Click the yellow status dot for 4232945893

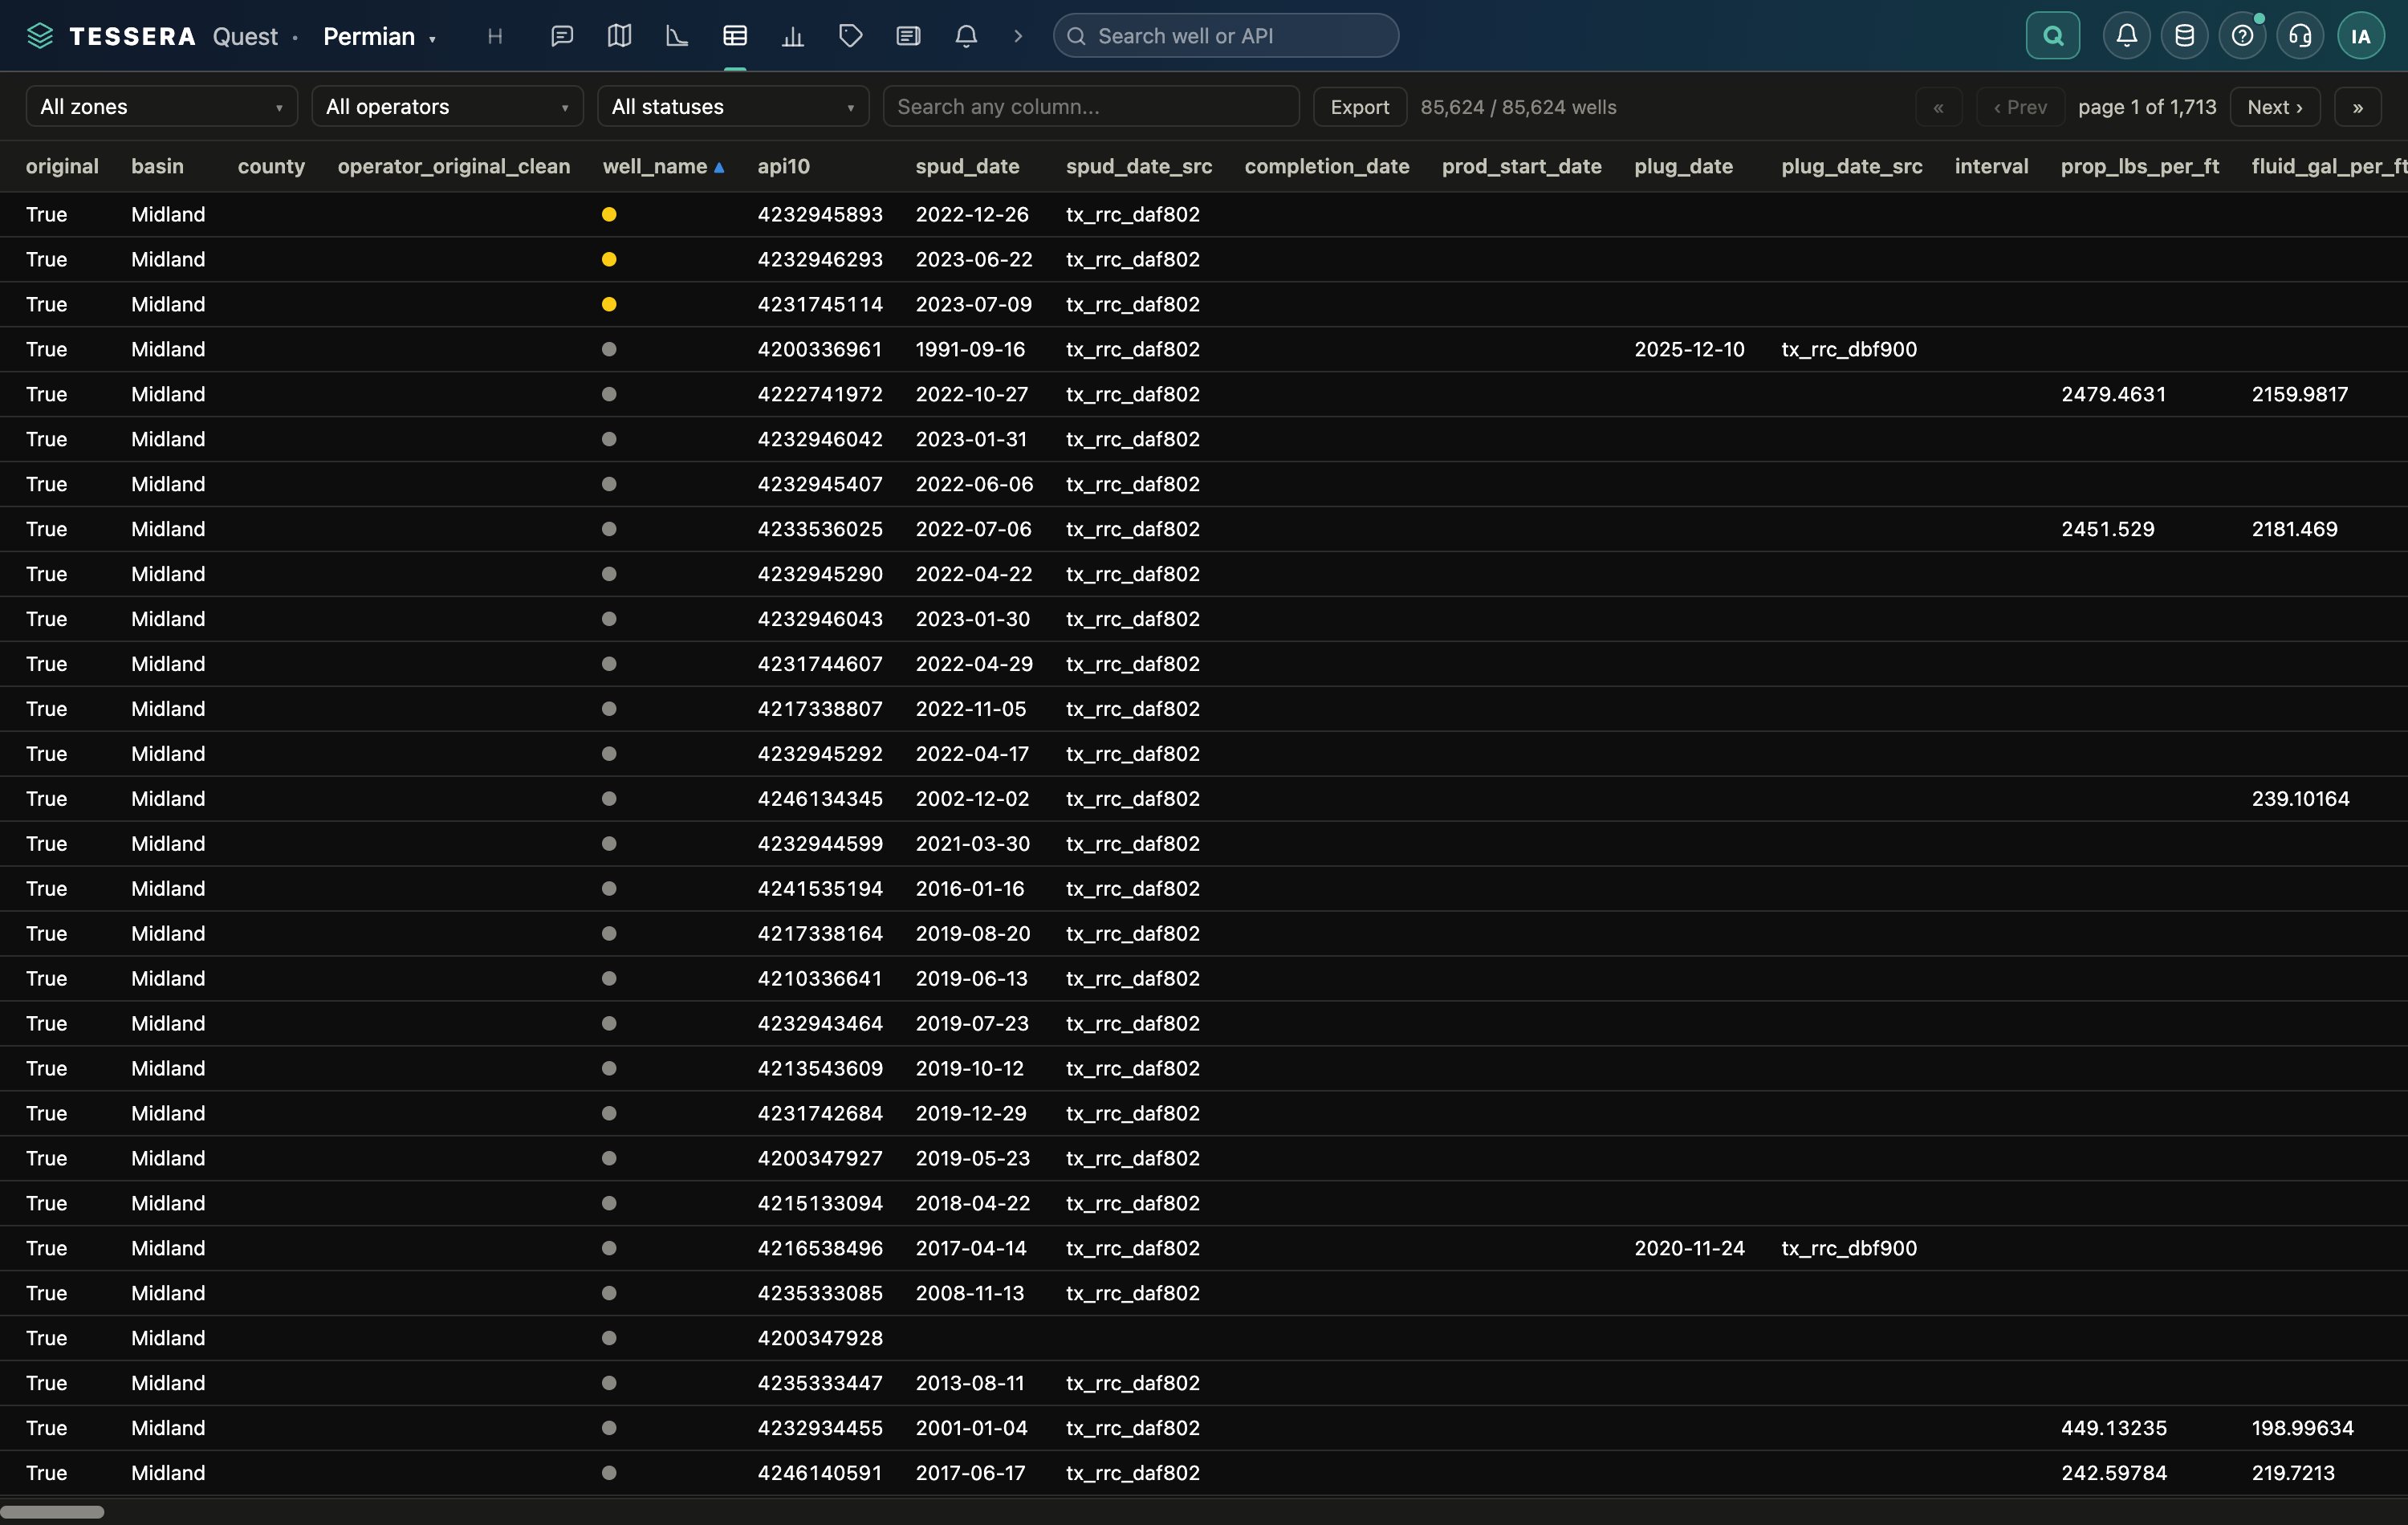coord(609,214)
